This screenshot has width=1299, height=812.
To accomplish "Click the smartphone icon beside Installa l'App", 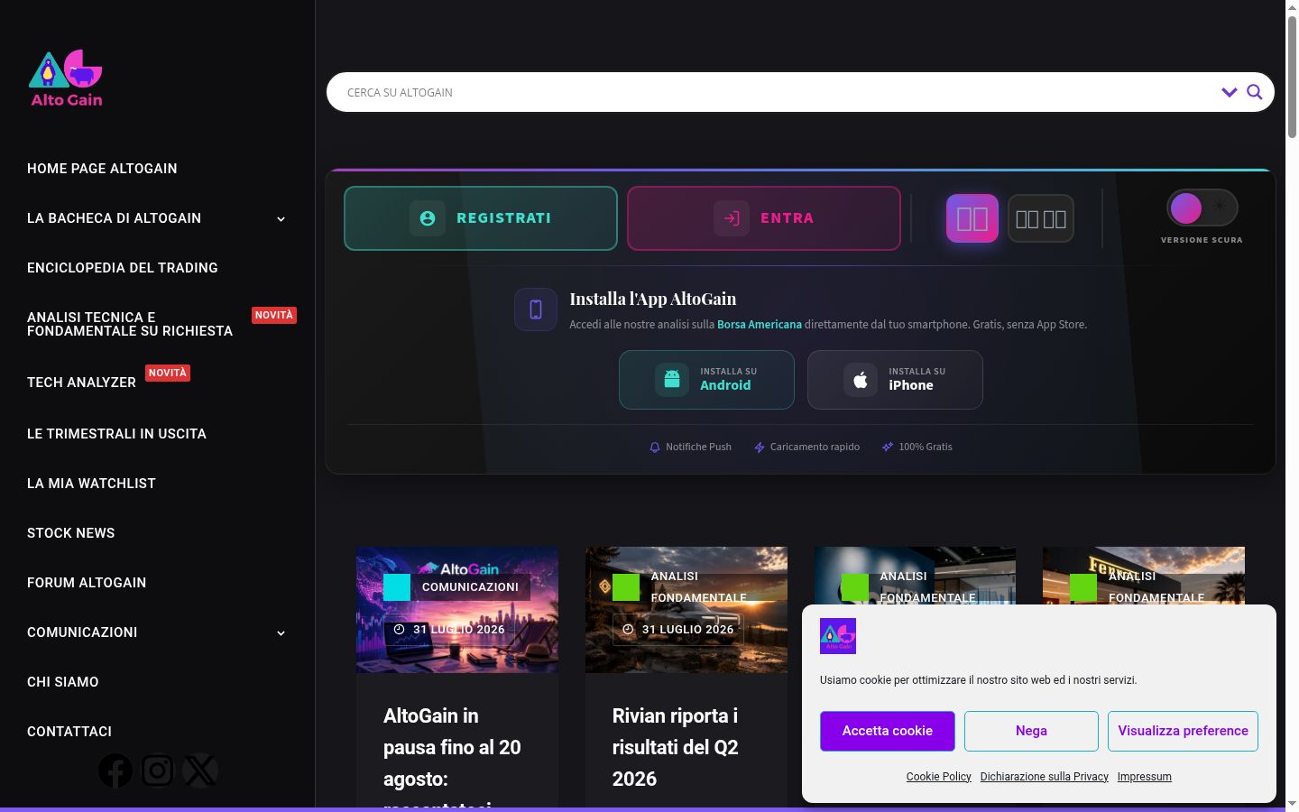I will 536,309.
